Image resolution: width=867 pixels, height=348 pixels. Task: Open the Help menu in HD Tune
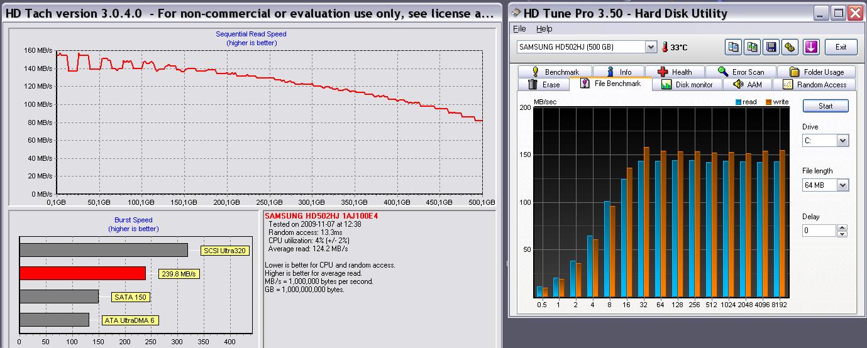[544, 29]
